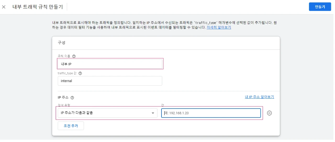Screen dimensions: 335x142
Task: Show help for traffic_type 값
Action: (80, 73)
